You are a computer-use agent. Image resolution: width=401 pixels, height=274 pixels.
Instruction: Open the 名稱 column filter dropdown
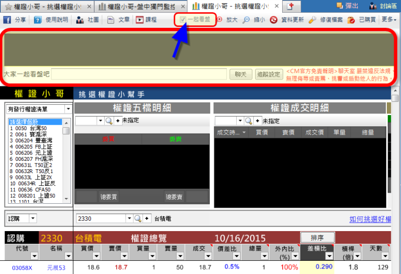68,255
